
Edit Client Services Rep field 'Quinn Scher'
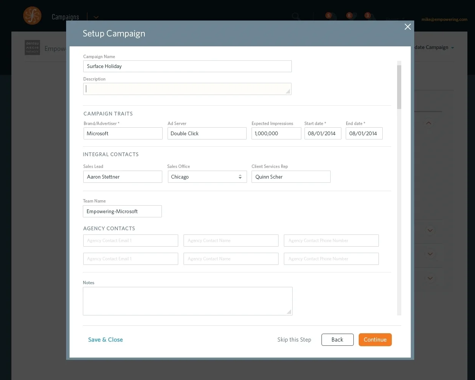291,177
